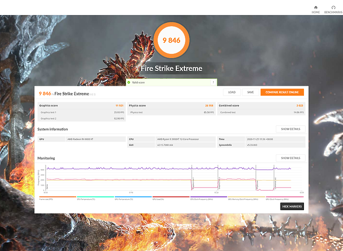The height and width of the screenshot is (251, 343).
Task: Toggle Frame rate (FPS) legend series
Action: [58, 198]
